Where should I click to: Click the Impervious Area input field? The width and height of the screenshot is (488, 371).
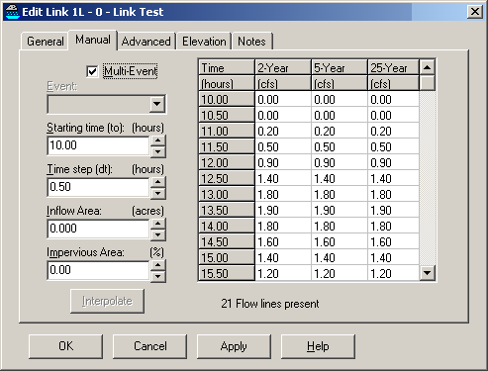pyautogui.click(x=99, y=270)
